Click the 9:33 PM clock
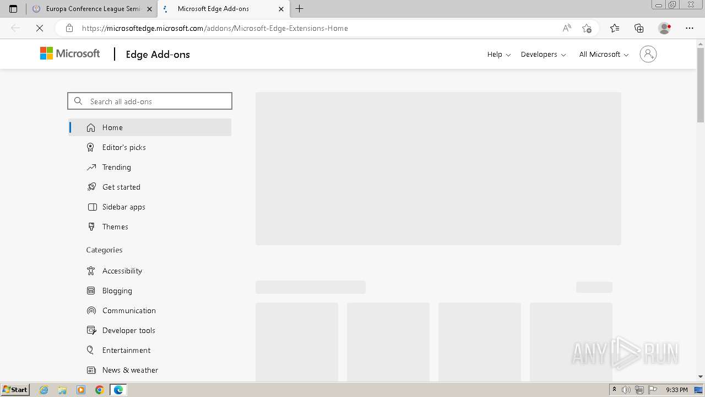Screen dimensions: 705x397 (x=676, y=390)
